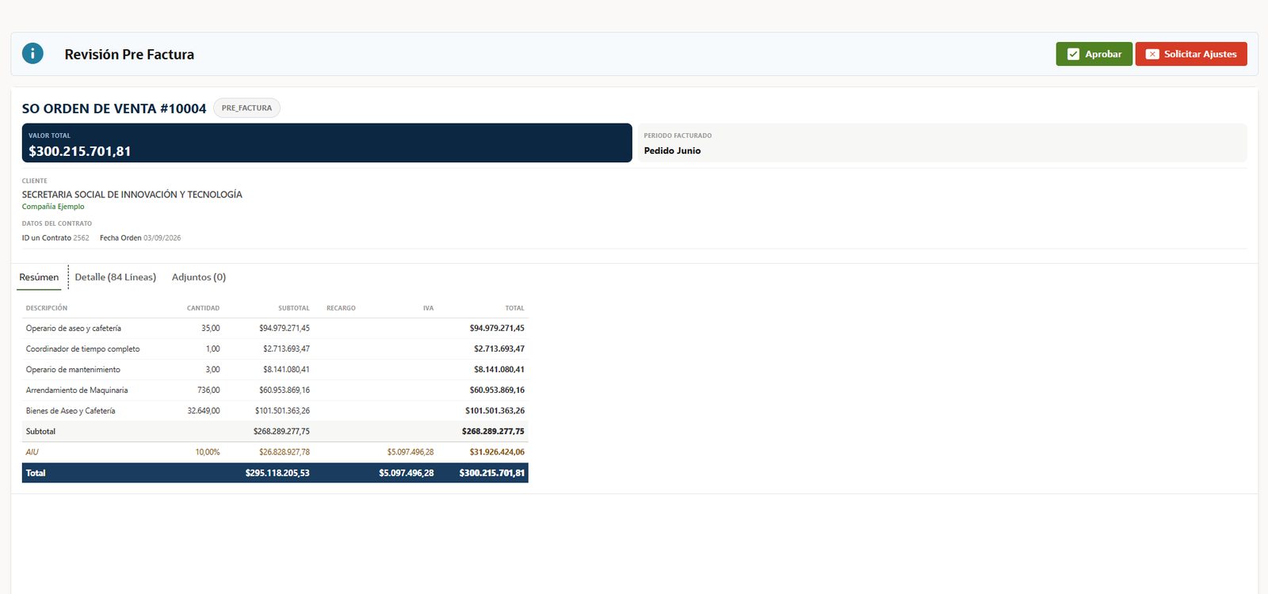The height and width of the screenshot is (594, 1268).
Task: Click the TOTAL column header
Action: click(515, 308)
